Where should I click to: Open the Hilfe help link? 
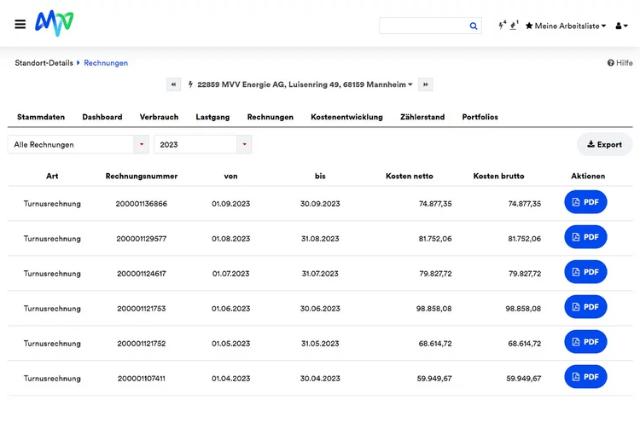pyautogui.click(x=620, y=63)
